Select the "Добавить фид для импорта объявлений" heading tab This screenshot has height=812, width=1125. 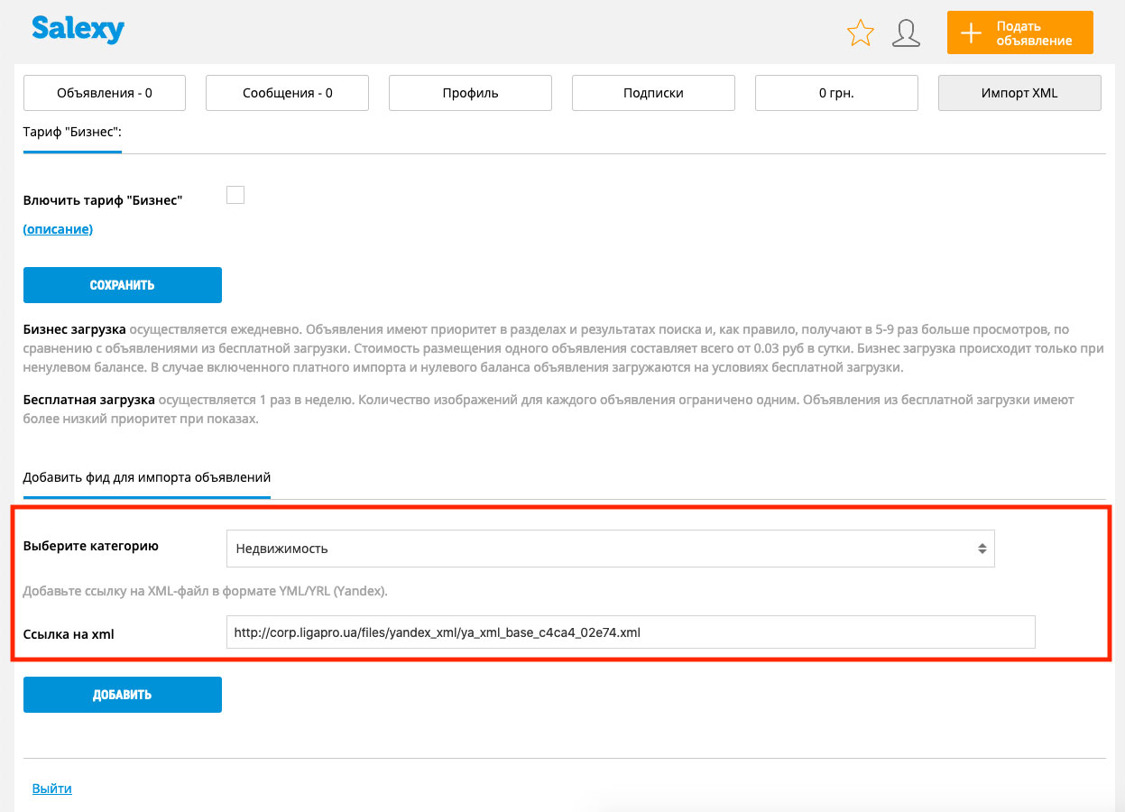(x=146, y=477)
